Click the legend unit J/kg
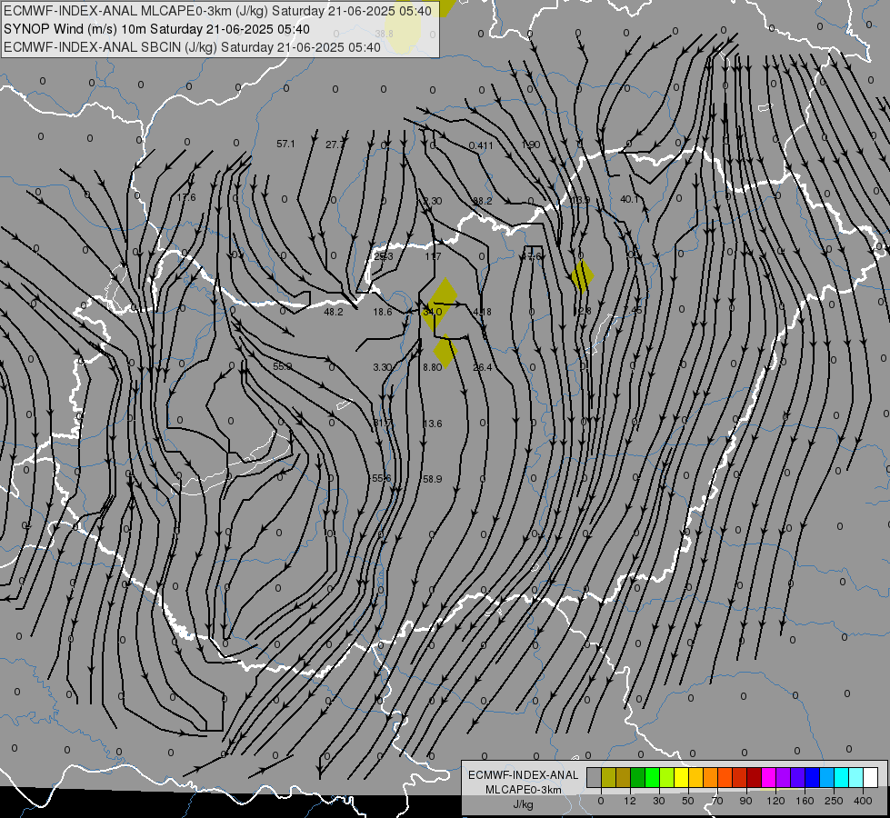 click(524, 804)
